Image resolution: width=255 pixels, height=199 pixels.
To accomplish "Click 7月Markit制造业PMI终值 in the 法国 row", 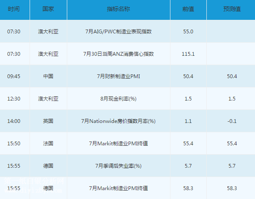I will click(x=118, y=144).
